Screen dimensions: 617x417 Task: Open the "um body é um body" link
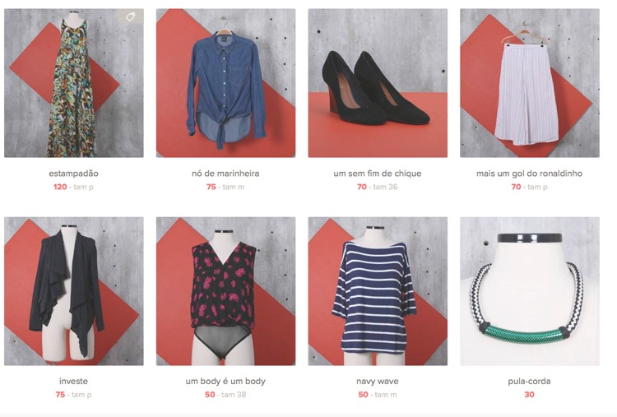click(x=225, y=381)
